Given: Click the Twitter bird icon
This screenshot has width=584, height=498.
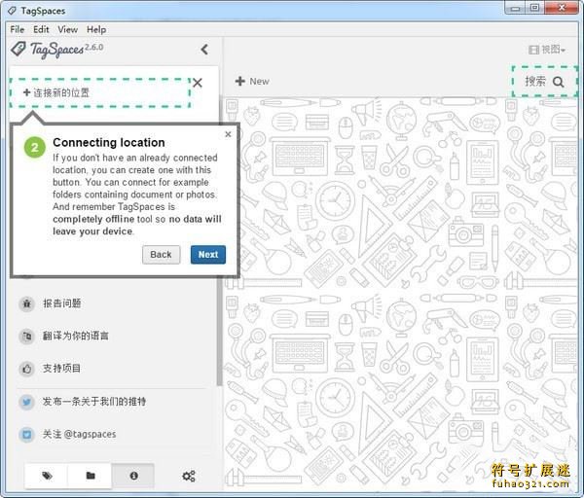Looking at the screenshot, I should [x=27, y=402].
